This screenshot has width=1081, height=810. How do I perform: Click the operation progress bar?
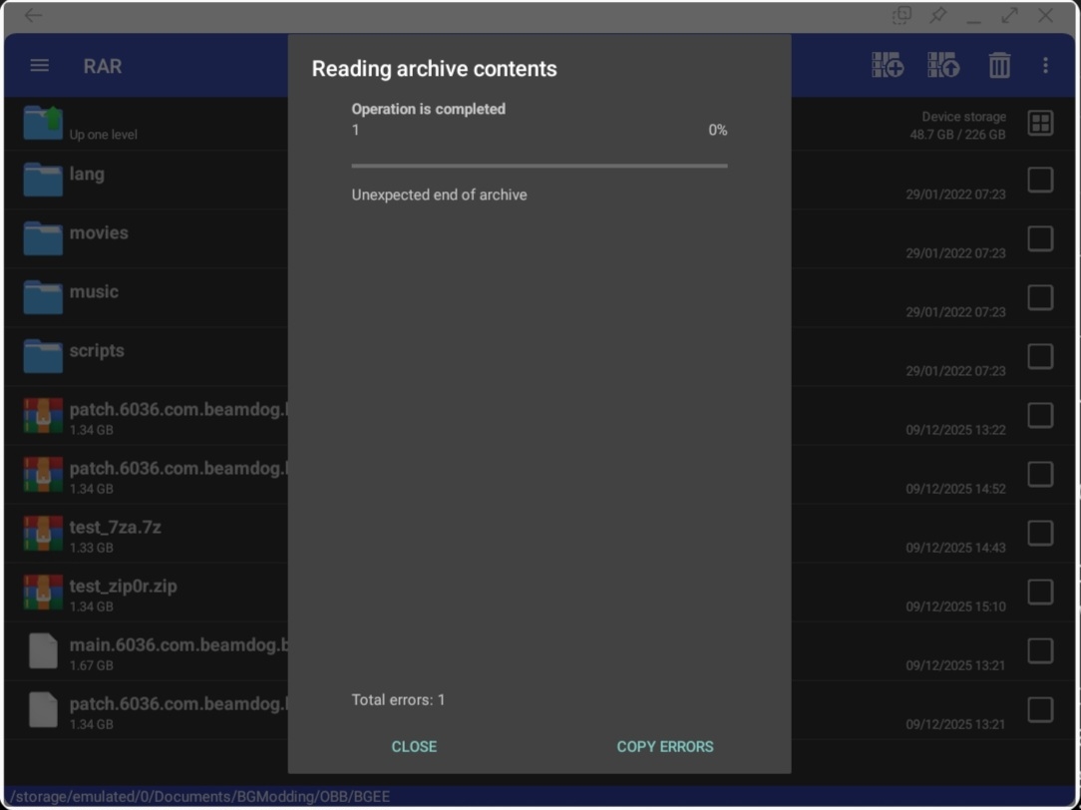pyautogui.click(x=539, y=166)
